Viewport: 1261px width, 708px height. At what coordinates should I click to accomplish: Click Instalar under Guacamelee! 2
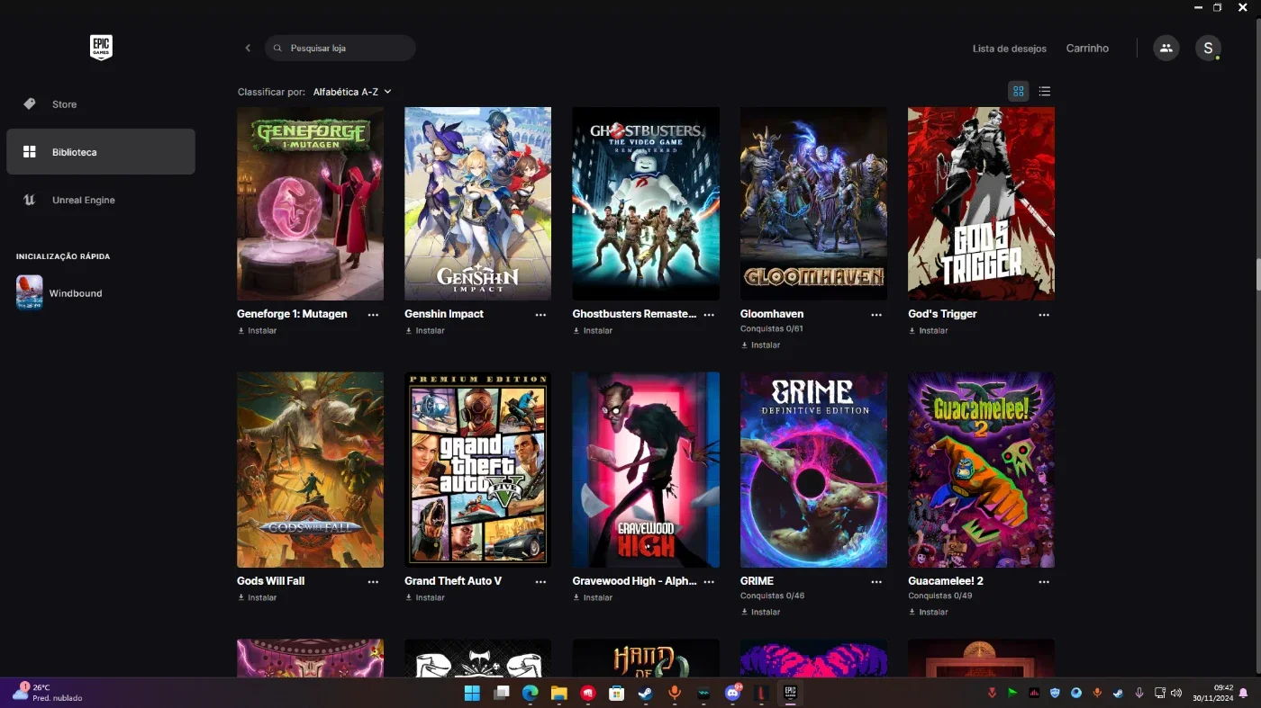tap(929, 612)
